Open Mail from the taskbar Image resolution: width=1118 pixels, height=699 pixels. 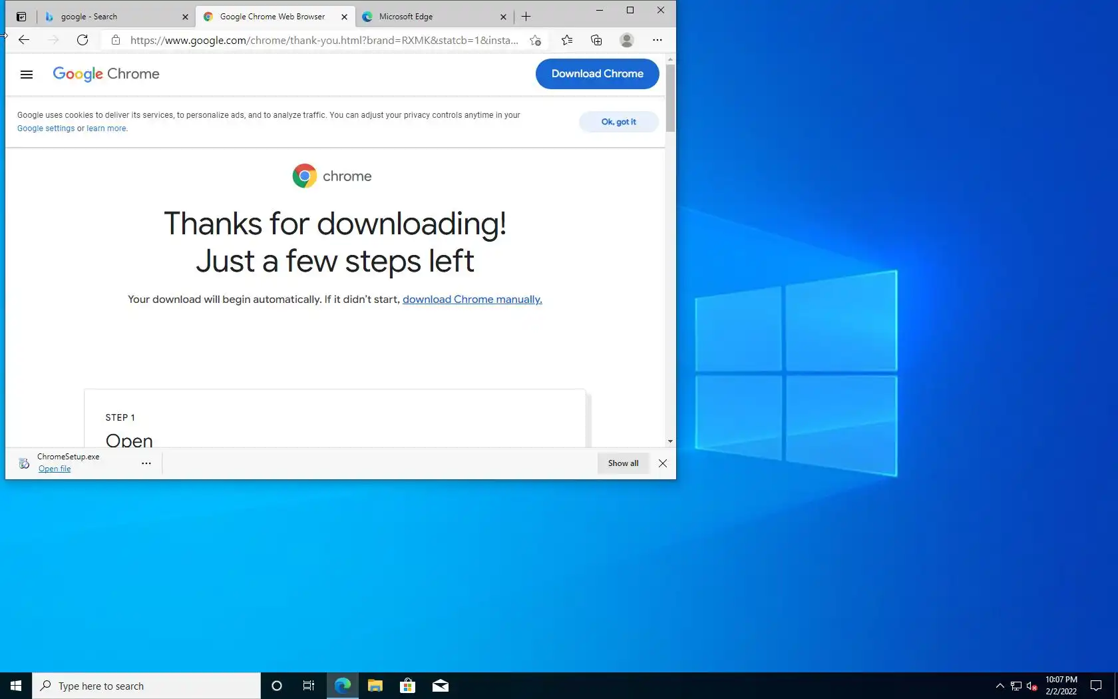click(440, 686)
